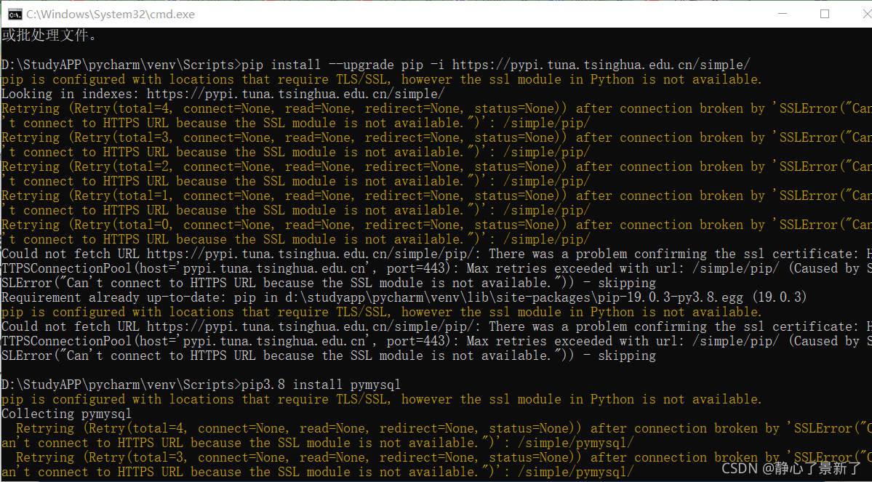This screenshot has height=482, width=872.
Task: Click the minimize button on the window
Action: point(783,13)
